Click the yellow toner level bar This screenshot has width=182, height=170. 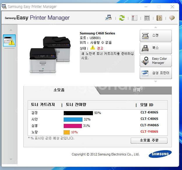[x=67, y=132]
